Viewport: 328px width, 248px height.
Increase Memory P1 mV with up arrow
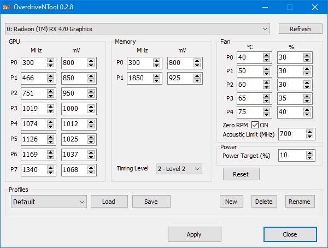click(x=197, y=76)
